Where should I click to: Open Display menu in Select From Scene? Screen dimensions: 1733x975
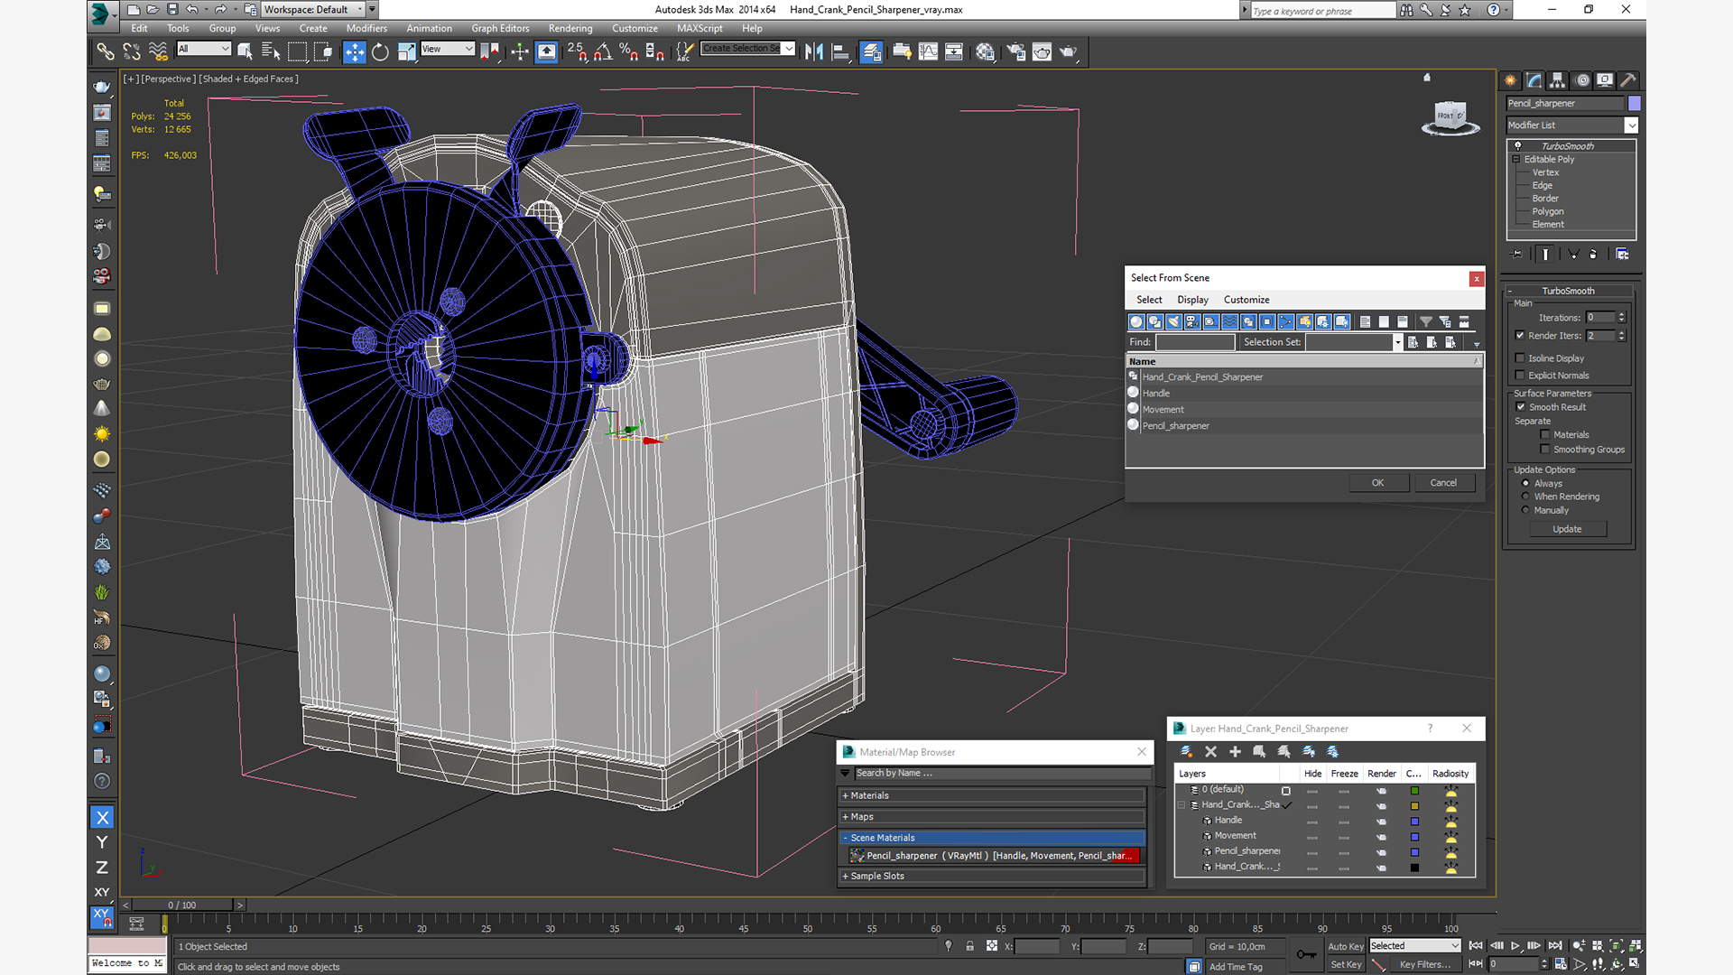[1192, 300]
